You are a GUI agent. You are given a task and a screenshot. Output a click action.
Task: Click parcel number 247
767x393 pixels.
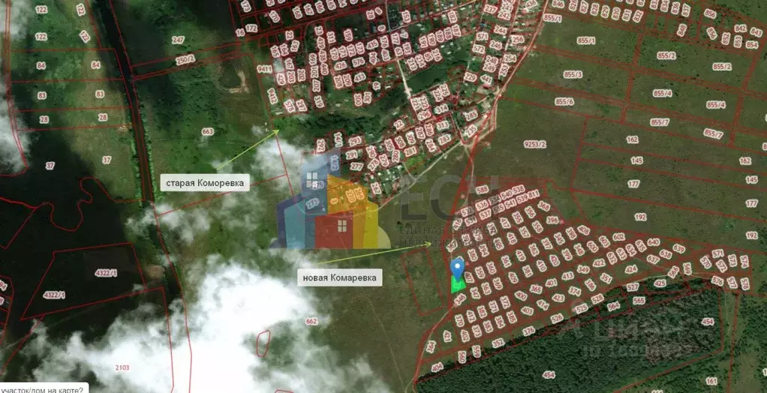click(x=178, y=39)
